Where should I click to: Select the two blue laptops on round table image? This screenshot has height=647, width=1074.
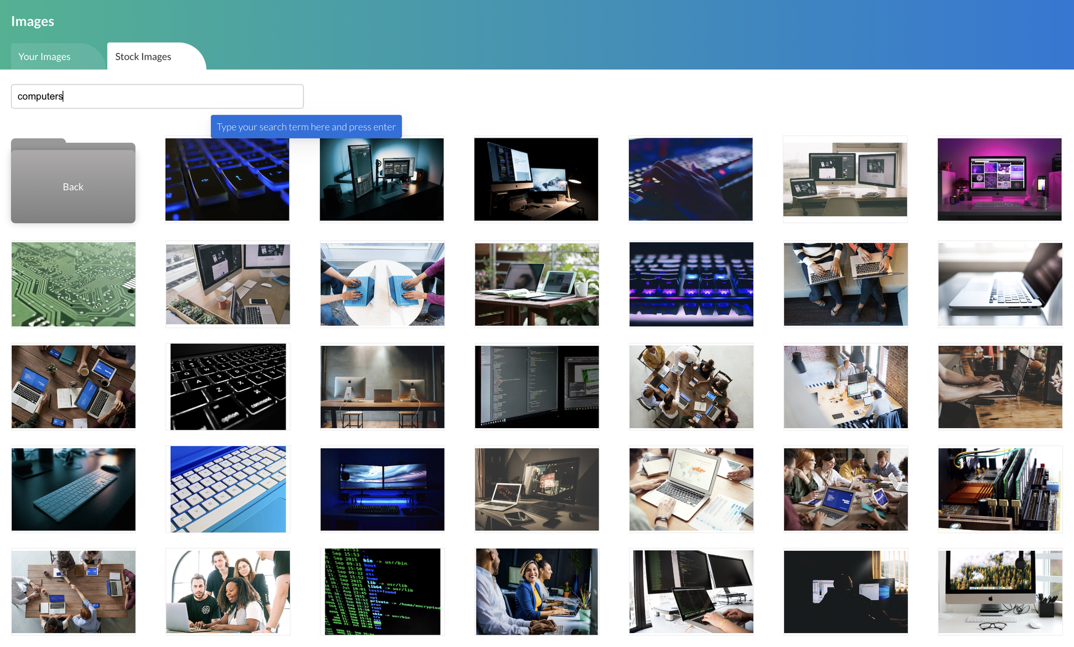[x=382, y=284]
